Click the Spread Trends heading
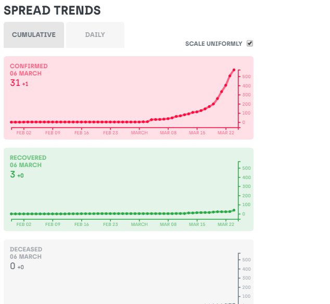Viewport: 330px width, 304px height. (x=52, y=10)
